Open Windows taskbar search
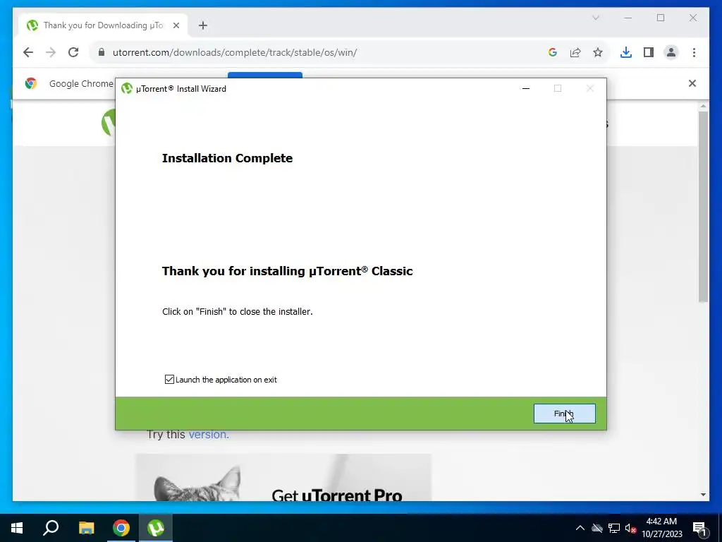722x542 pixels. point(51,528)
